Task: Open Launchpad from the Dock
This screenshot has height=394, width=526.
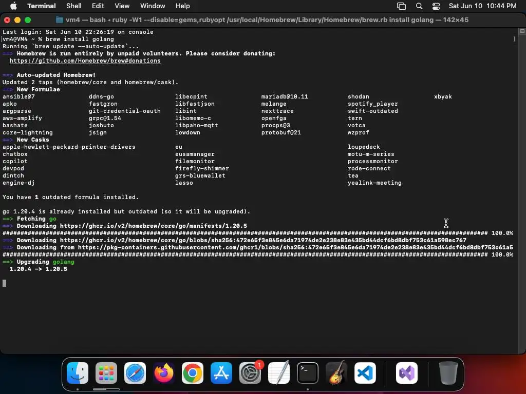Action: point(106,373)
